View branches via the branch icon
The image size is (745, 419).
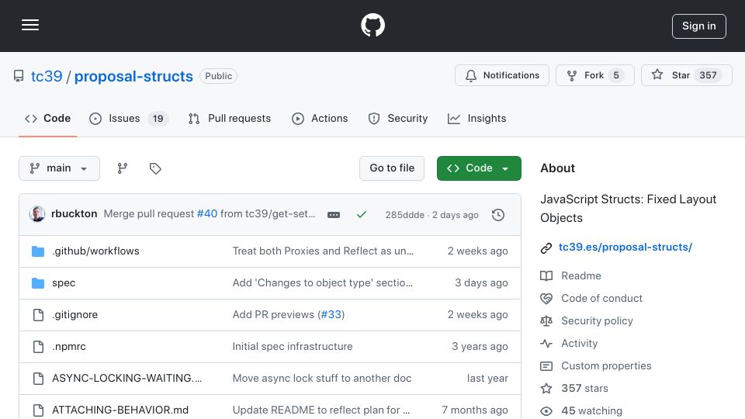click(123, 168)
